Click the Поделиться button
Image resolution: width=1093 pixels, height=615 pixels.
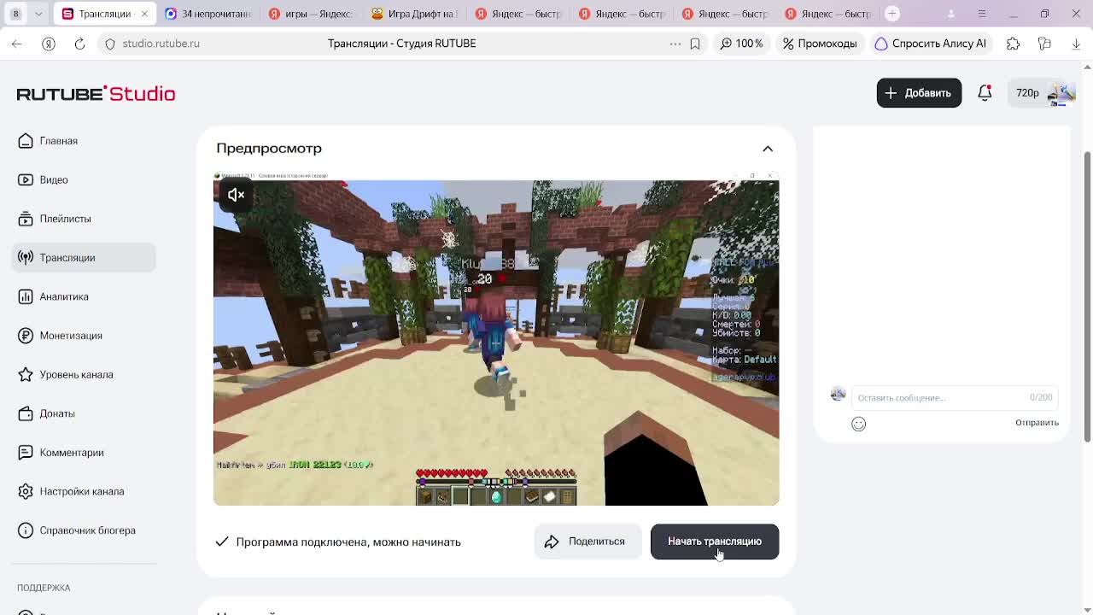point(587,542)
